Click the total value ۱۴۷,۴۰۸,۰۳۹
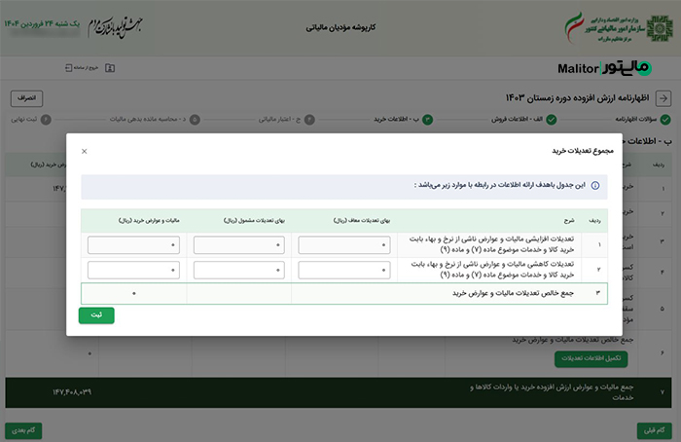This screenshot has height=442, width=681. [72, 392]
